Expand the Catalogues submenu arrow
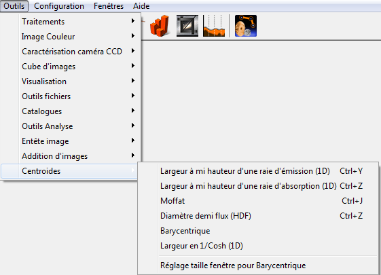The image size is (381, 275). tap(133, 111)
